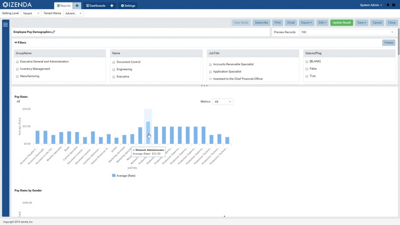The width and height of the screenshot is (400, 225).
Task: Check False SalariedFlag option
Action: click(x=307, y=69)
